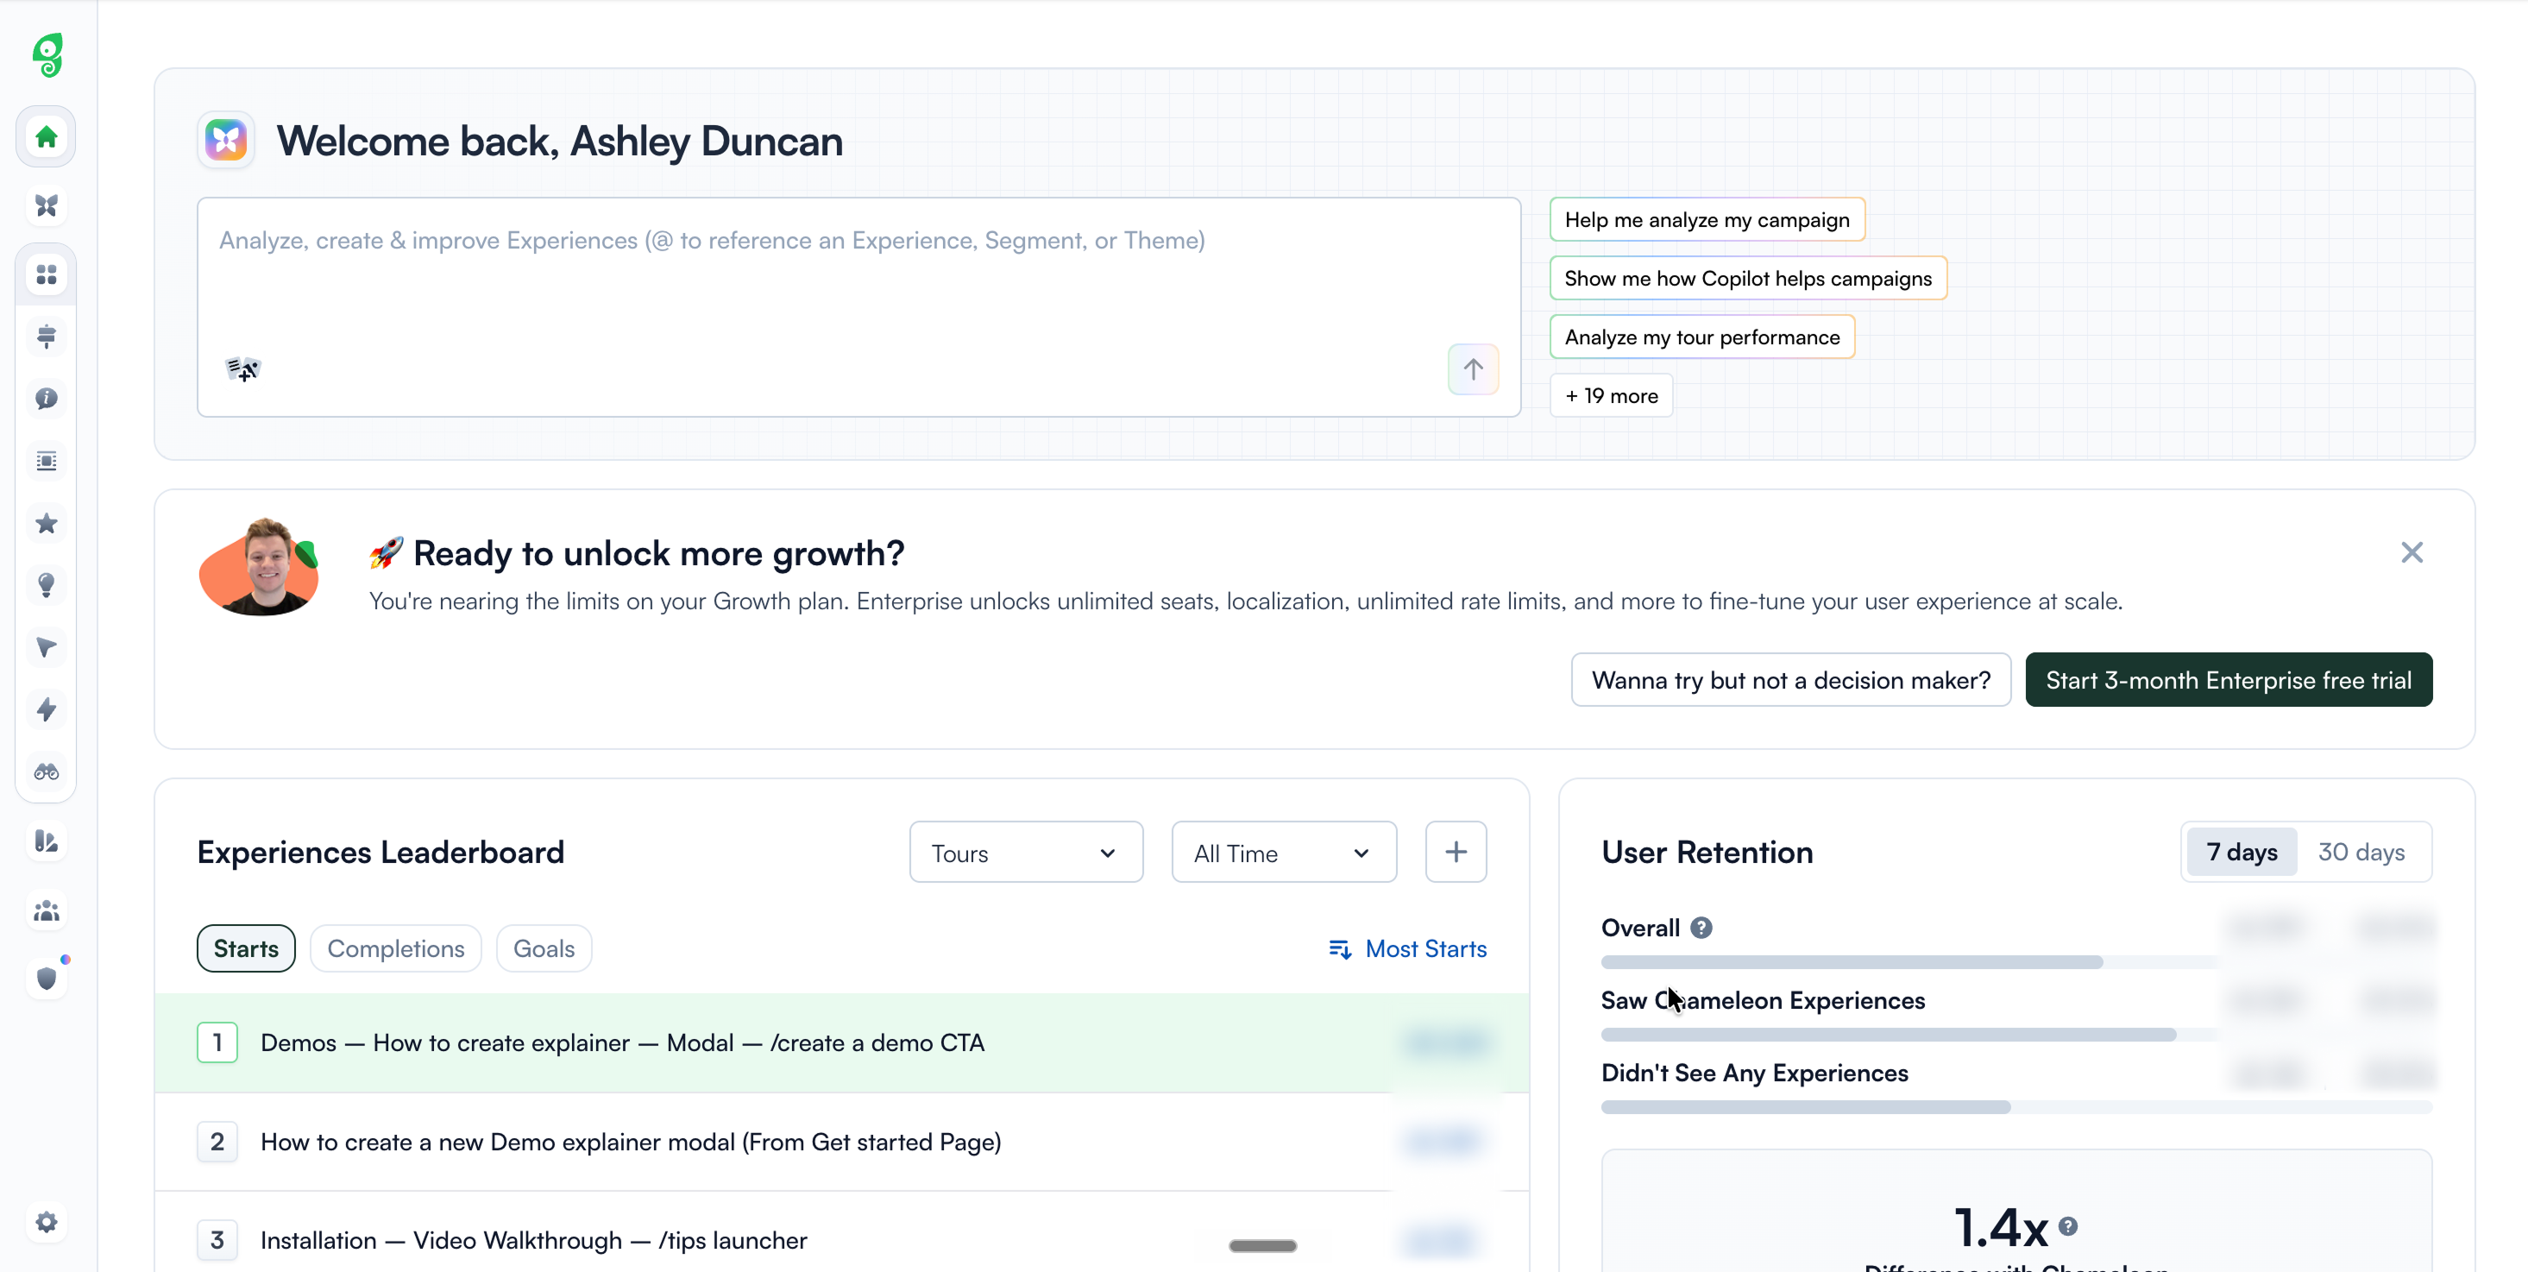
Task: Click the User Retention heading
Action: pos(1707,852)
